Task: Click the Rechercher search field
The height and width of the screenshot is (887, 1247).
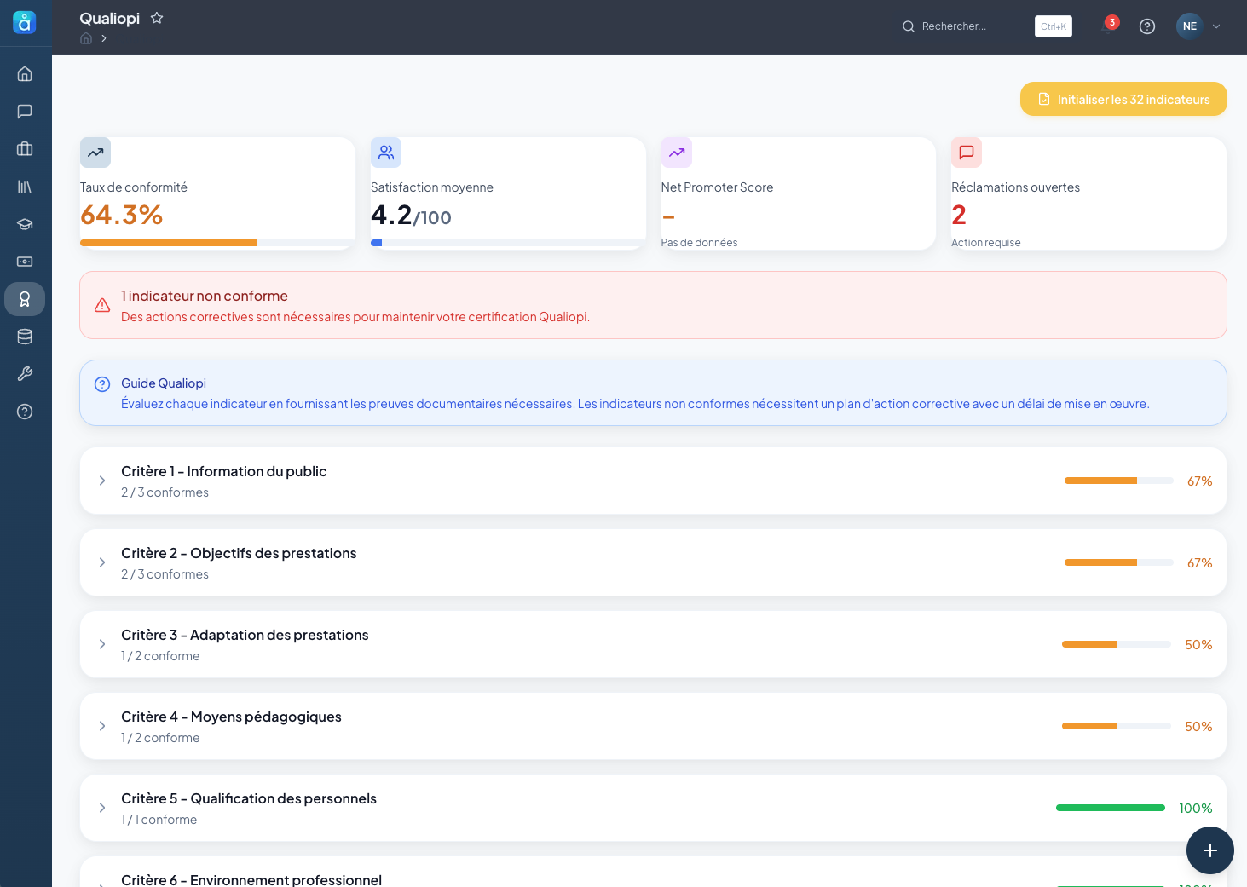Action: click(x=987, y=26)
